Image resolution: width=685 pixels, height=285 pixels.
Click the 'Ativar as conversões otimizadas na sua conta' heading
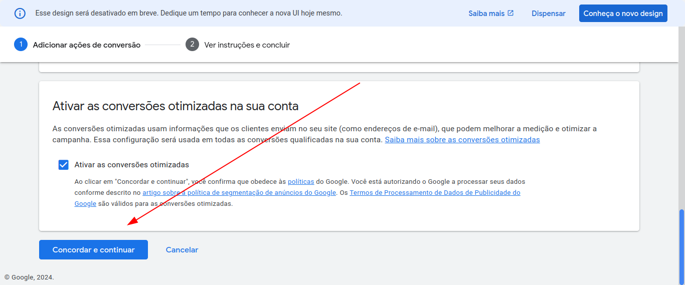coord(176,106)
